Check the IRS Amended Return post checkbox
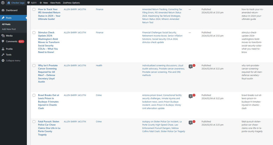 click(x=34, y=9)
